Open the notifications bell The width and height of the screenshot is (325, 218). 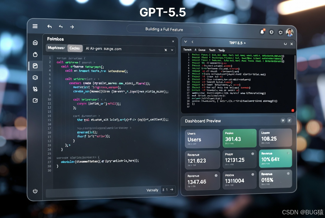262,32
